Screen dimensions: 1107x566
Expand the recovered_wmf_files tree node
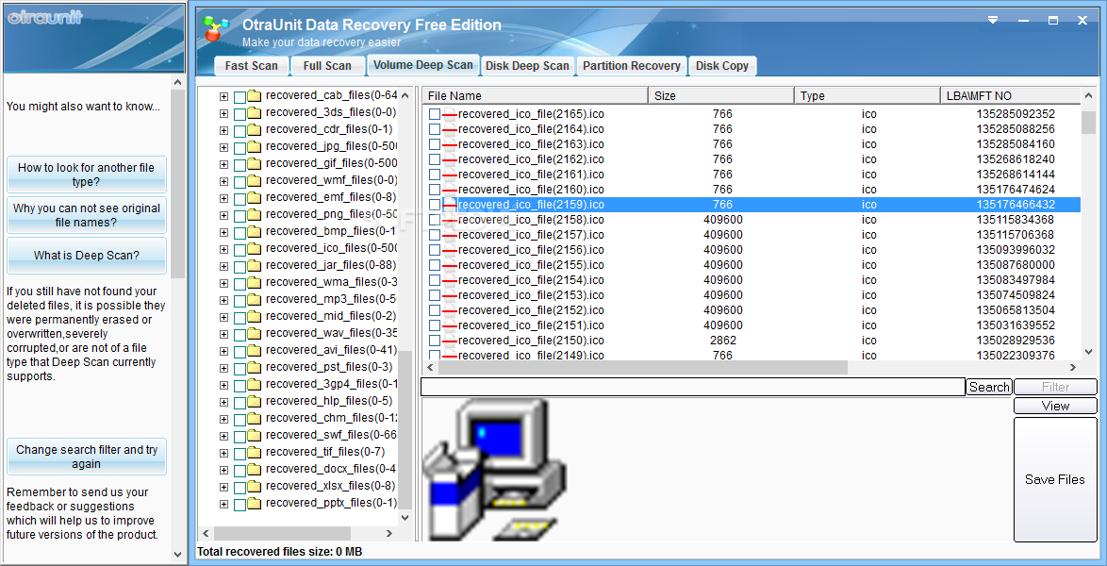coord(223,180)
